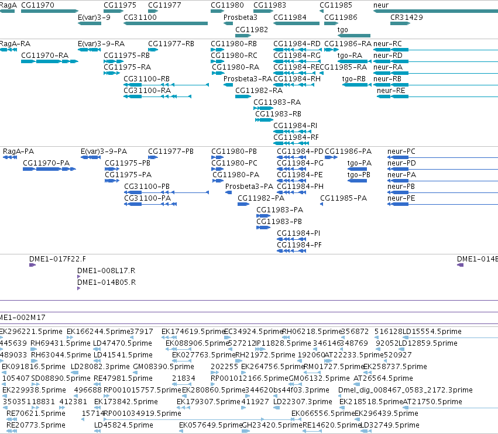
Task: Open protein neur-PD
Action: 401,163
